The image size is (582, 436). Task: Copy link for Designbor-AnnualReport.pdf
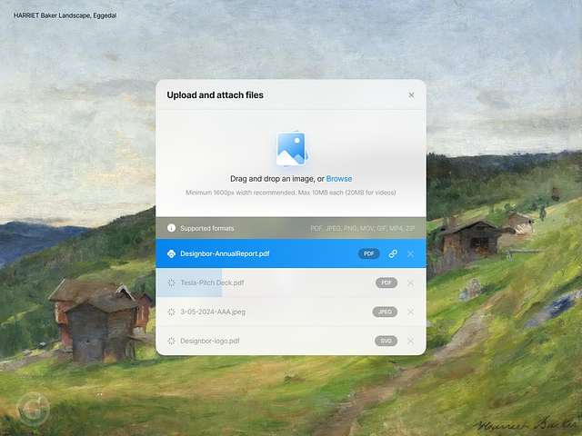(393, 253)
